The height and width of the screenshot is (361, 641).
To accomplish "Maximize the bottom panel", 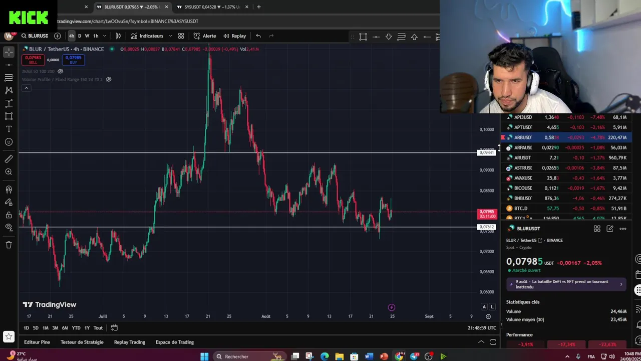I will click(x=493, y=342).
